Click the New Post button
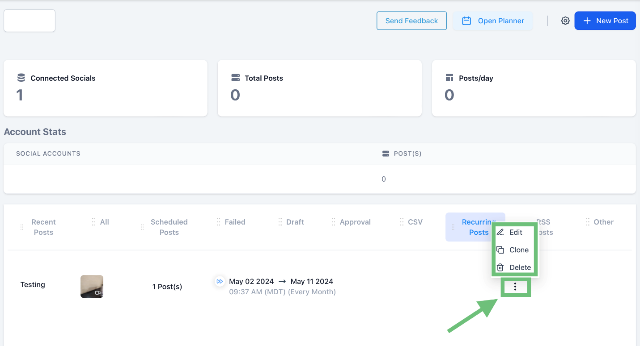The width and height of the screenshot is (640, 346). [x=605, y=21]
